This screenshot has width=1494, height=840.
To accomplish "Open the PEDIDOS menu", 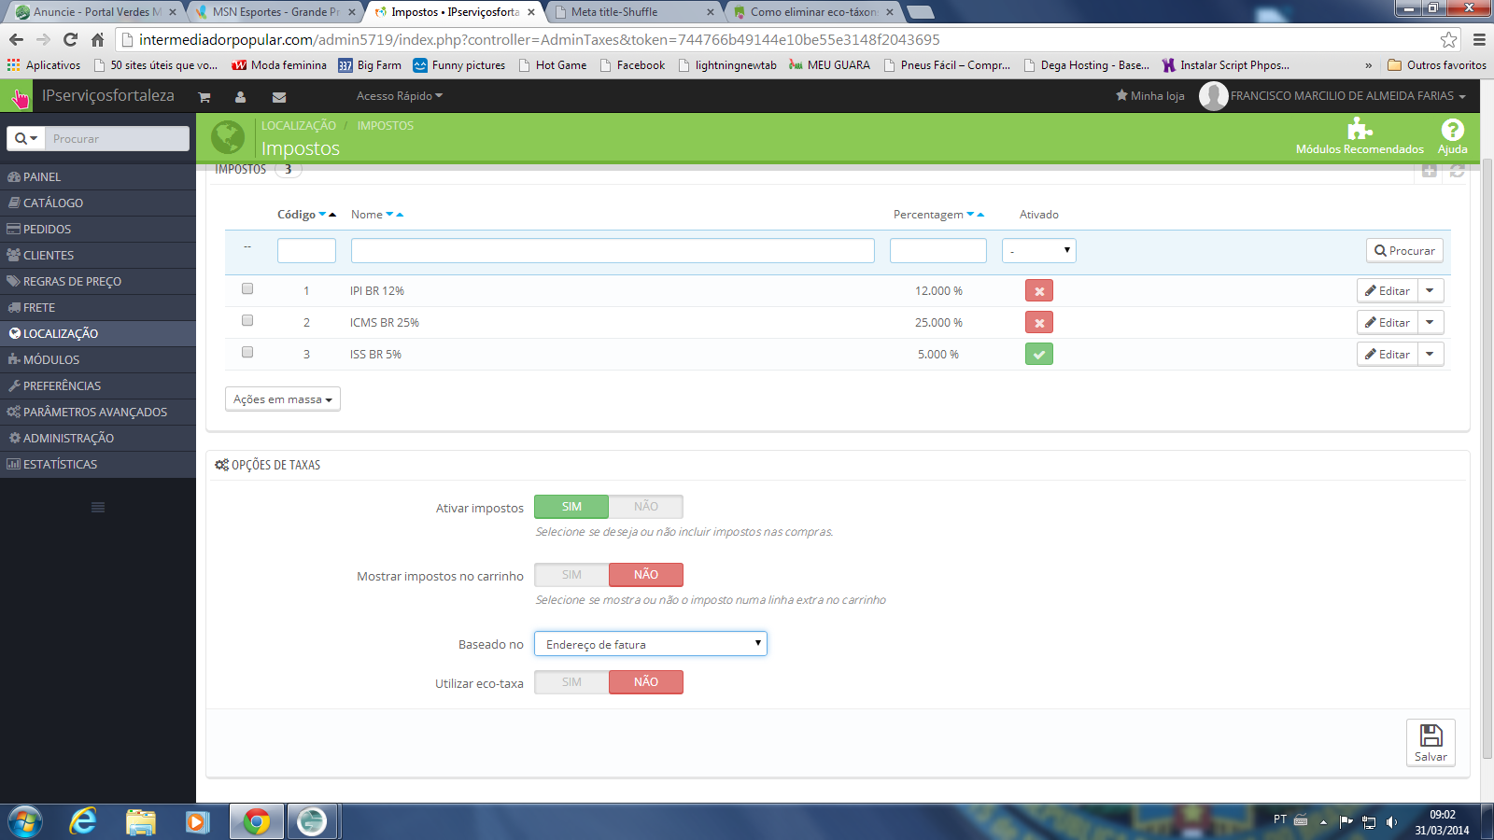I will coord(98,229).
